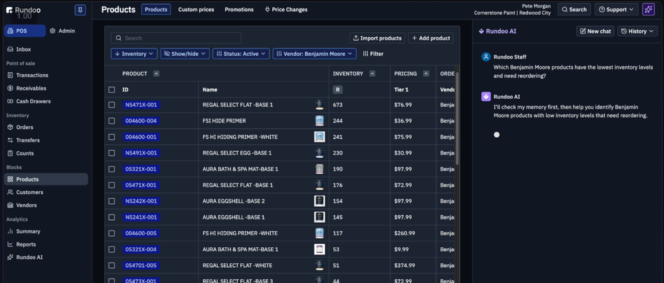The image size is (664, 283).
Task: Open Vendor: Benjamin Moore filter dropdown
Action: click(315, 54)
